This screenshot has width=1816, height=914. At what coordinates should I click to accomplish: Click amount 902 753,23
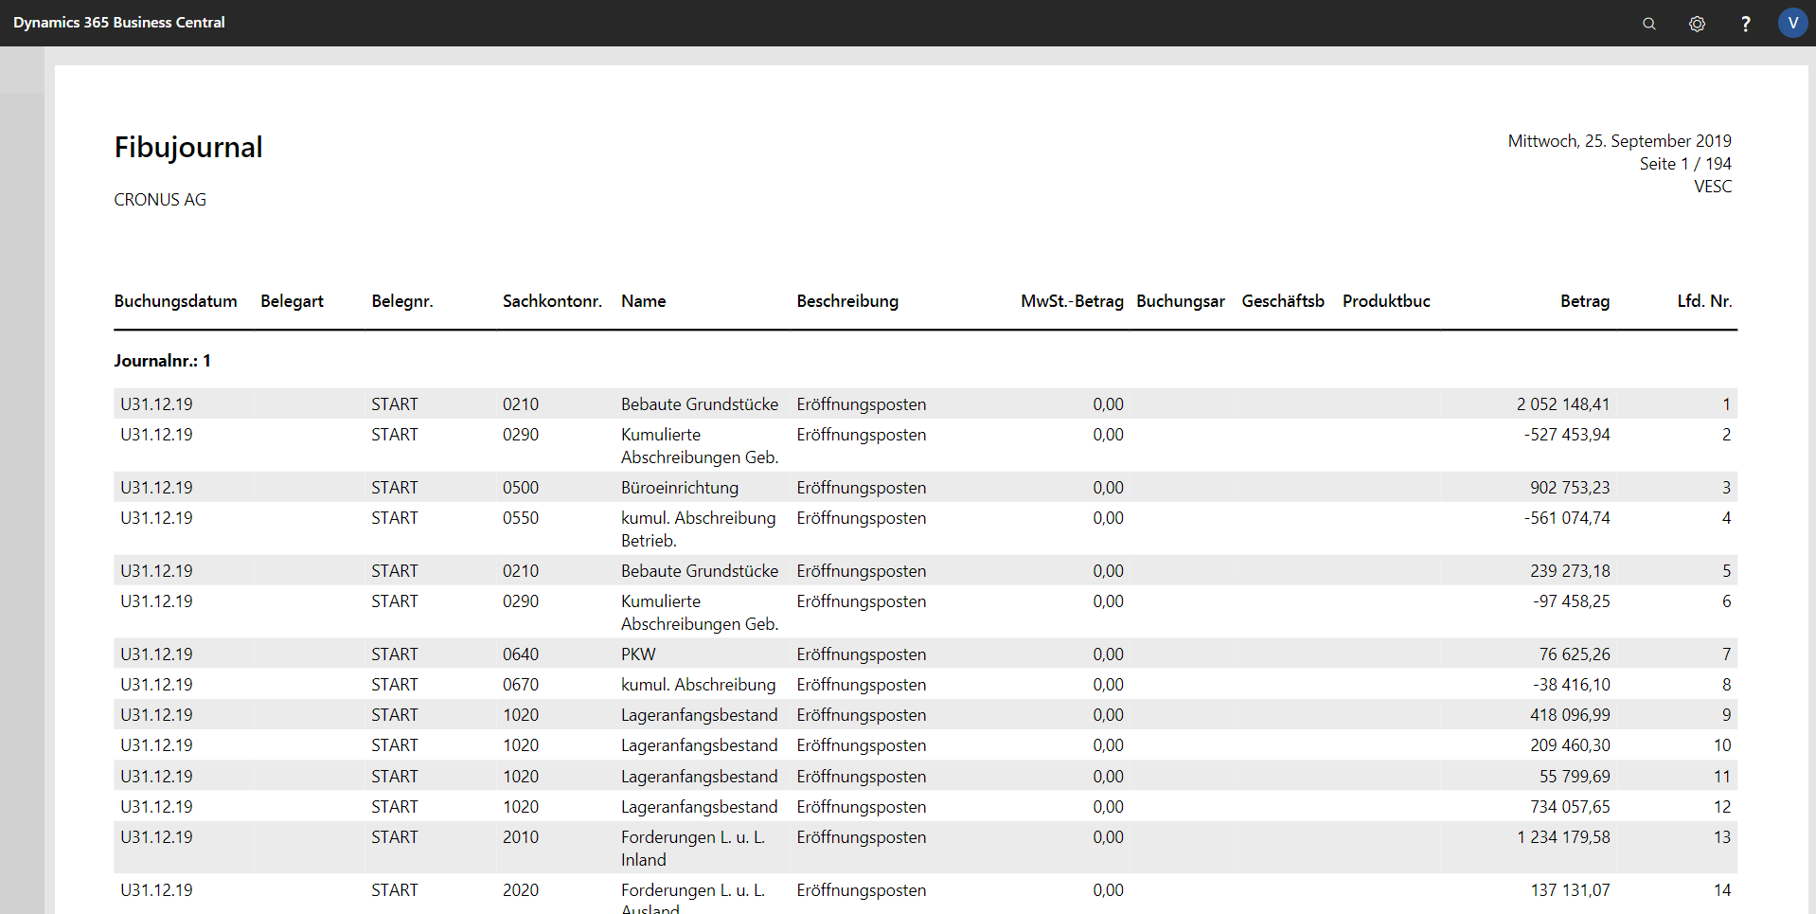(x=1570, y=488)
